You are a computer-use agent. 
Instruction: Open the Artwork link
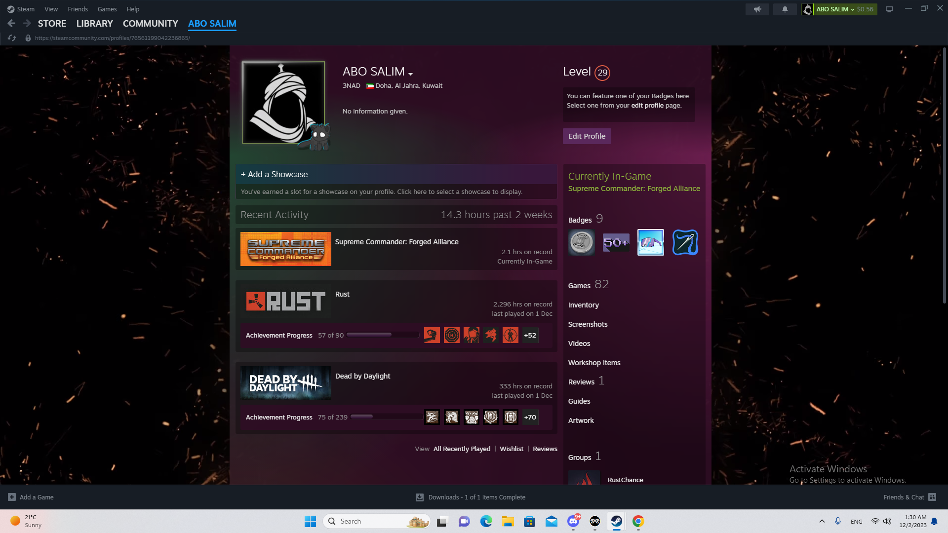tap(581, 420)
